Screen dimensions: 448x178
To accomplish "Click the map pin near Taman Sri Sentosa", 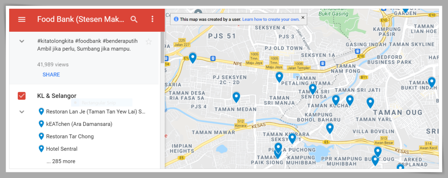I will click(312, 88).
